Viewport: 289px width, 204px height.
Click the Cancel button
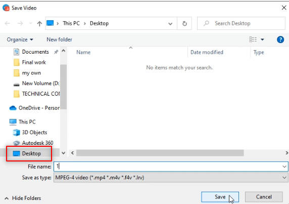264,197
